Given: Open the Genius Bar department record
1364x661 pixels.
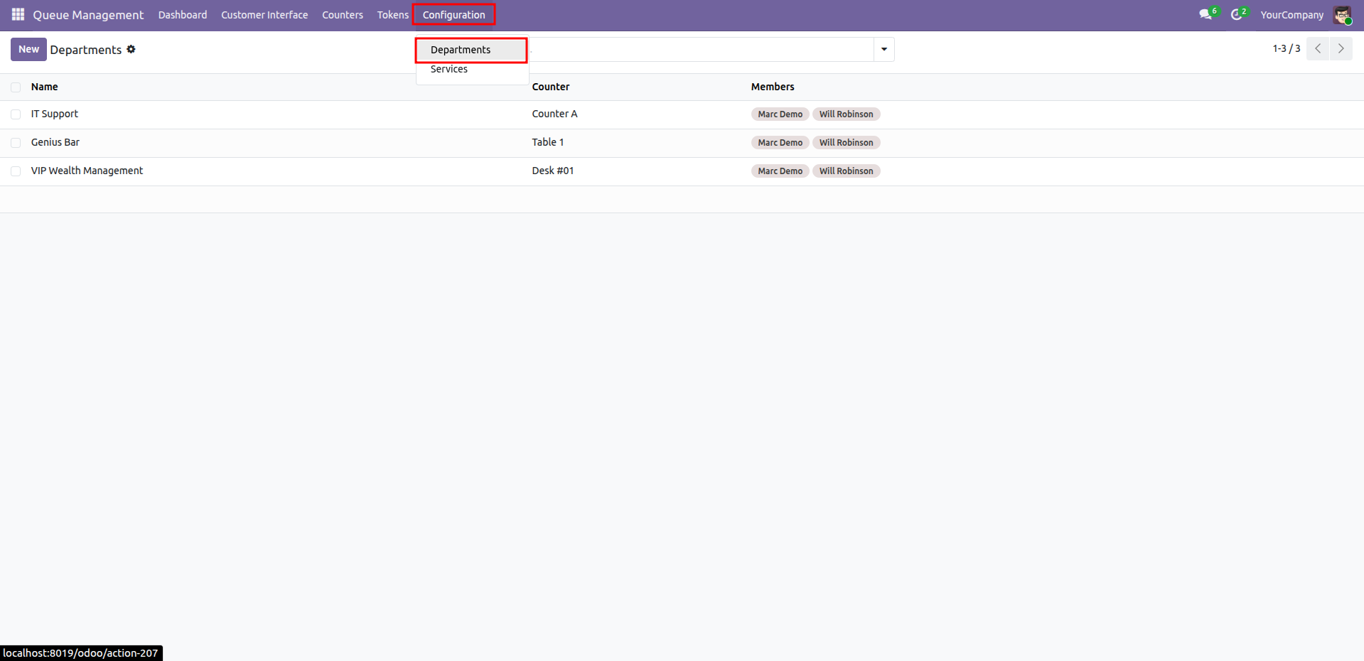Looking at the screenshot, I should coord(55,142).
